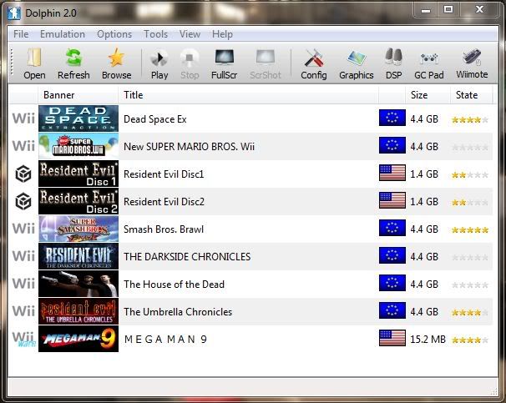Open Wiimote settings
Image resolution: width=506 pixels, height=403 pixels.
coord(472,63)
